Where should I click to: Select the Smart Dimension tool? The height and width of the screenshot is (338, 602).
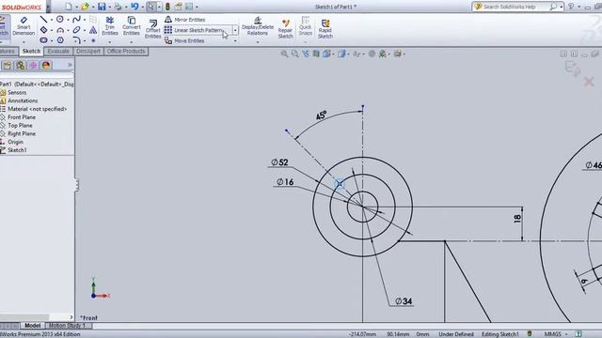[24, 26]
